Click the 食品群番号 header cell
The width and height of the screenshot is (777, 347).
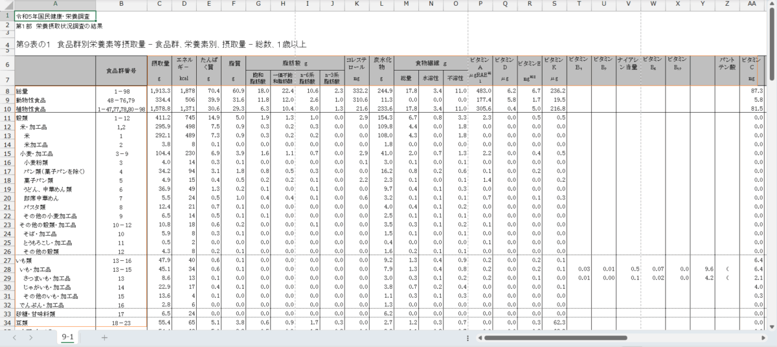click(x=121, y=71)
